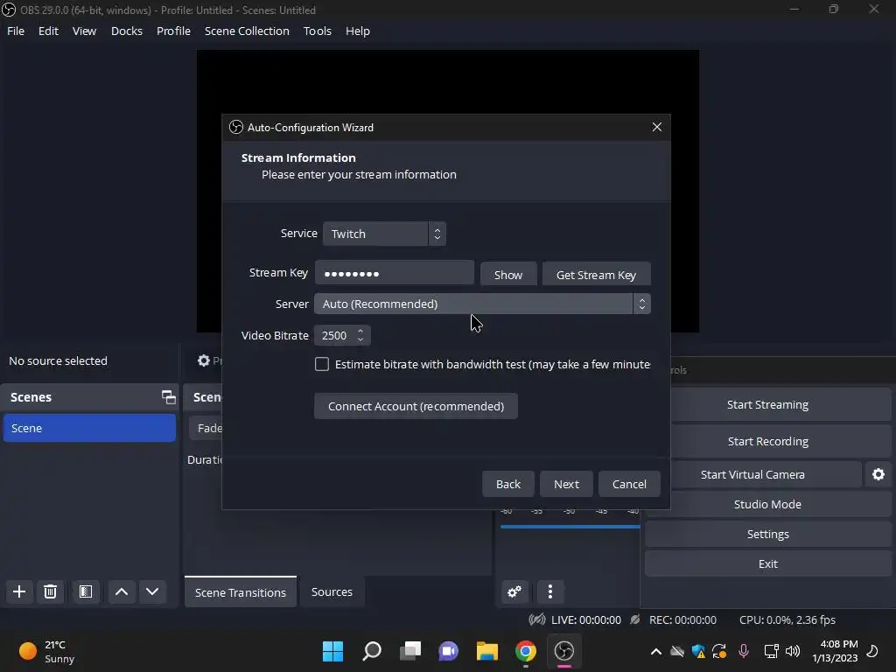Open the Help menu
The image size is (896, 672).
click(358, 31)
